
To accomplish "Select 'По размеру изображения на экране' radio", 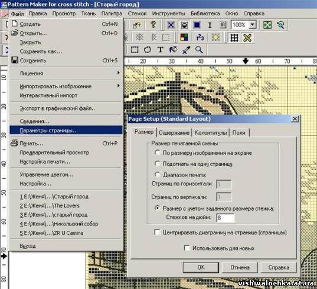I will (x=158, y=152).
